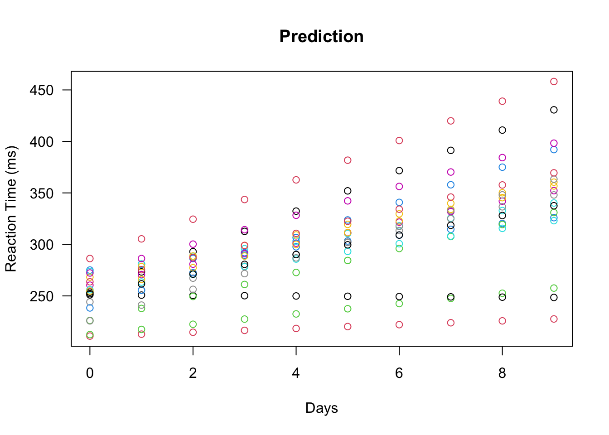This screenshot has width=609, height=435.
Task: Choose the x-axis tick label "8"
Action: [x=502, y=373]
